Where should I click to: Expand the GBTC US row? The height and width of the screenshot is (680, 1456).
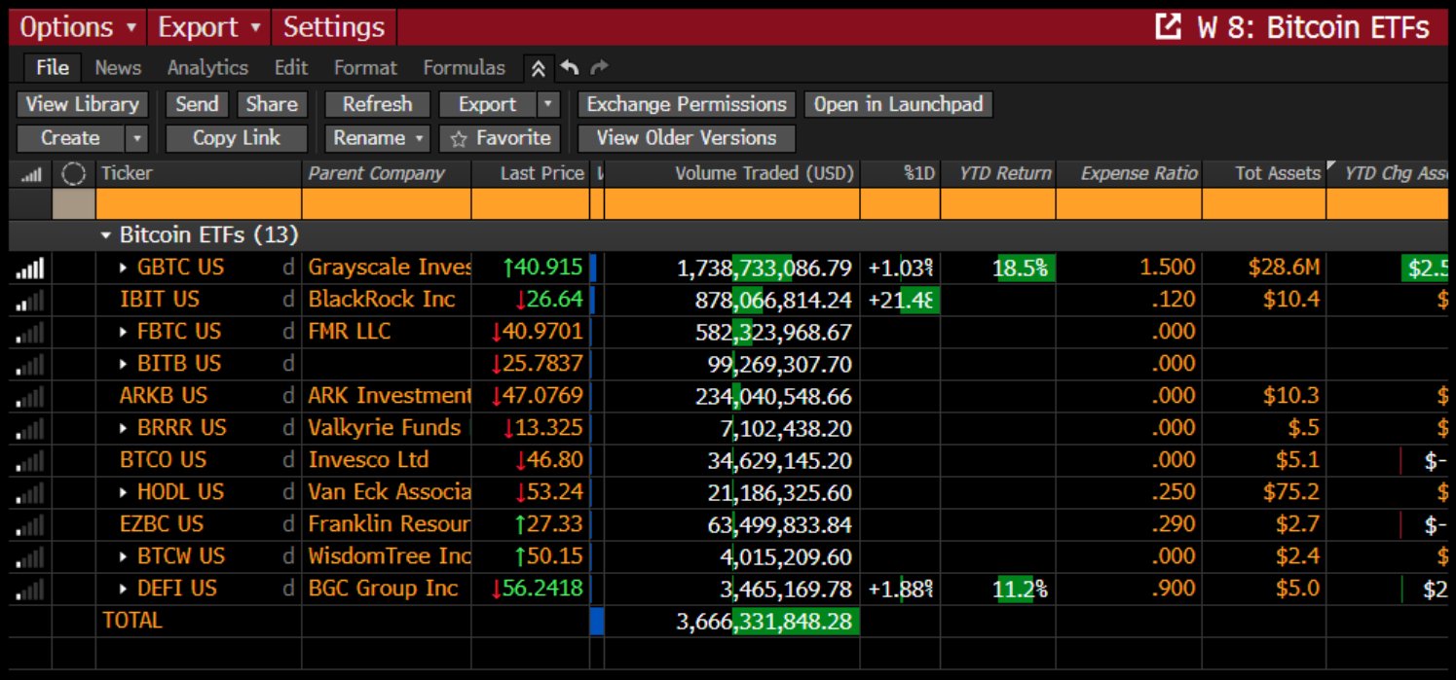124,268
